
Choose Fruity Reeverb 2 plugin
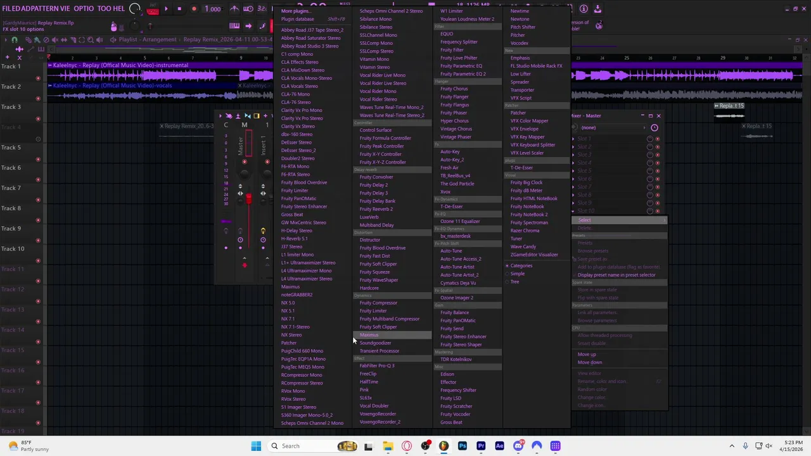tap(376, 209)
